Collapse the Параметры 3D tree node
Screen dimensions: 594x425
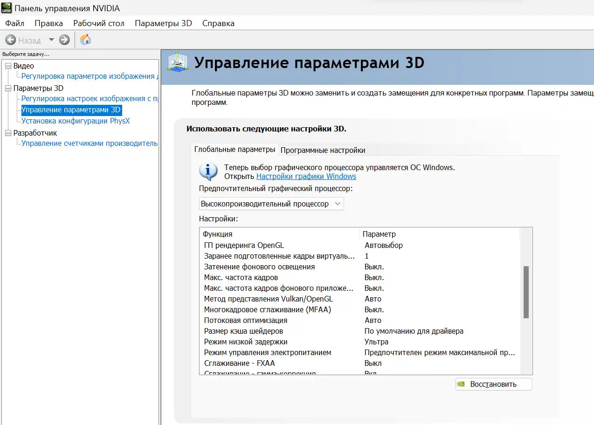point(8,88)
